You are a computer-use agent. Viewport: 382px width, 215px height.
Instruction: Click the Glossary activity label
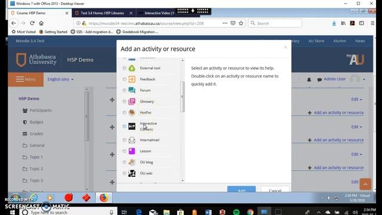point(147,102)
